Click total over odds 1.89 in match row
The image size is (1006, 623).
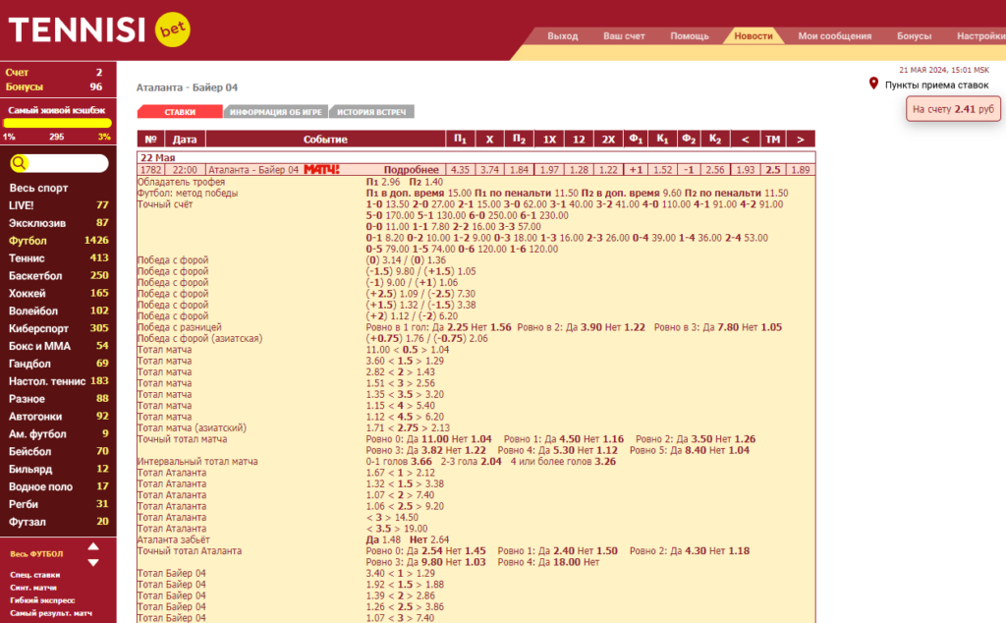pos(800,169)
